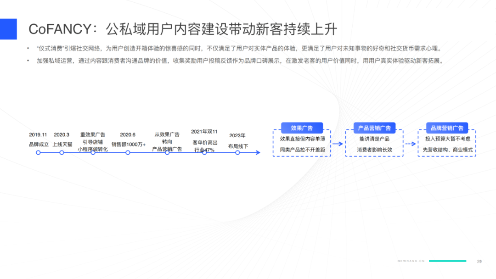Select the line 同类产品拉不开差距
This screenshot has width=496, height=279.
[302, 150]
